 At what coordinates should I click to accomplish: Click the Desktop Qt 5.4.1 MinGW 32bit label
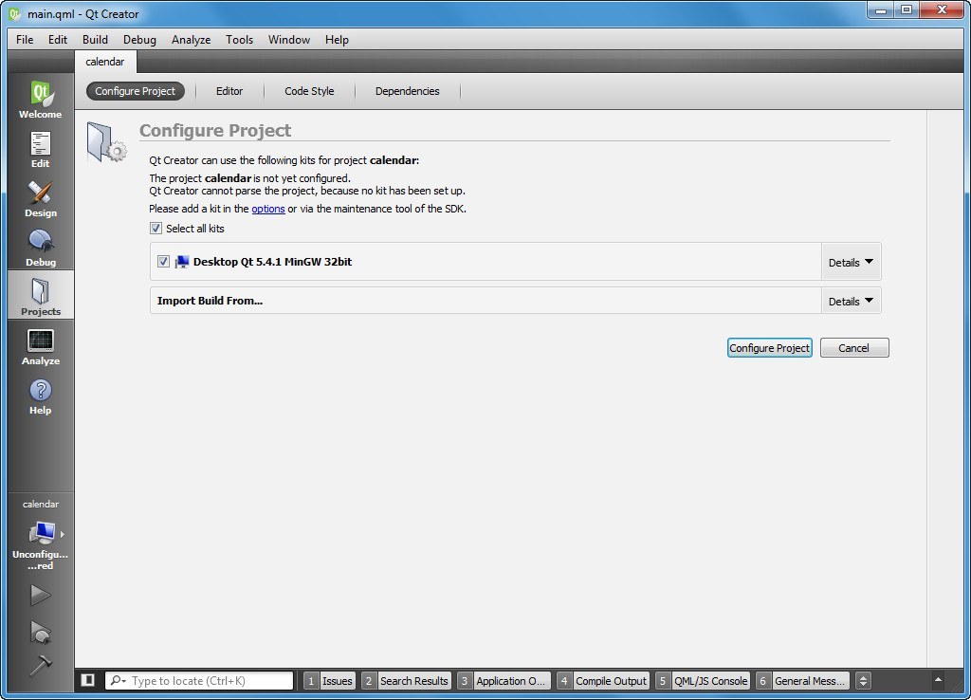(x=272, y=262)
